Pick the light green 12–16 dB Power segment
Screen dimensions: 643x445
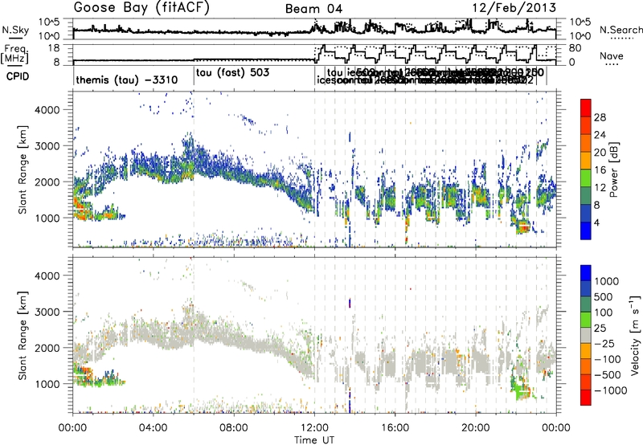586,178
